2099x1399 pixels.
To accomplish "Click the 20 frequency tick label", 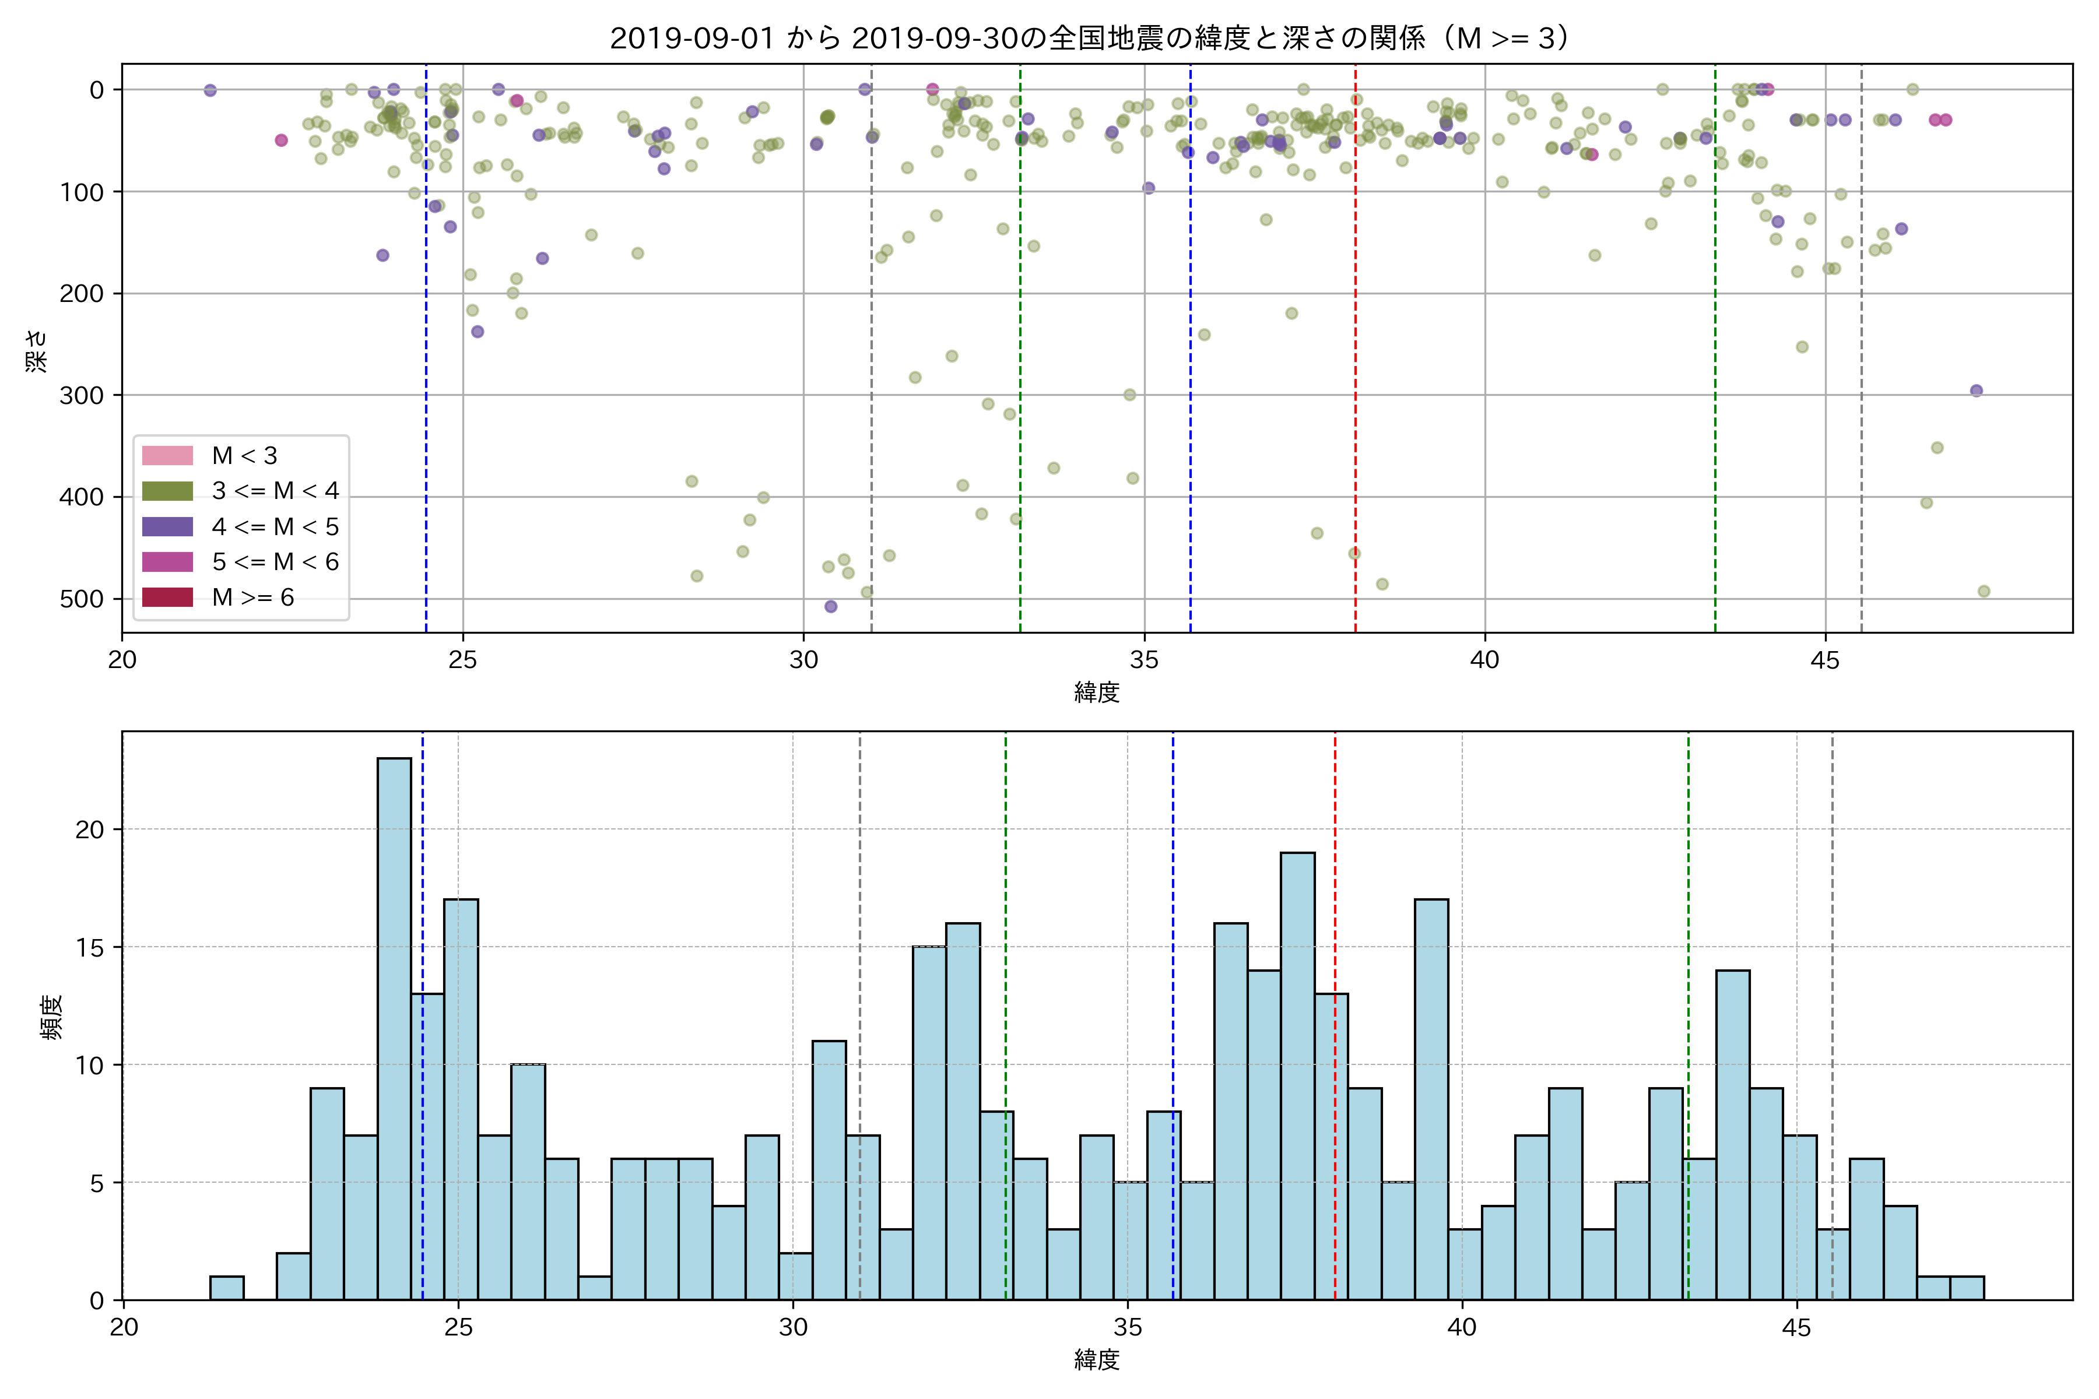I will point(89,829).
